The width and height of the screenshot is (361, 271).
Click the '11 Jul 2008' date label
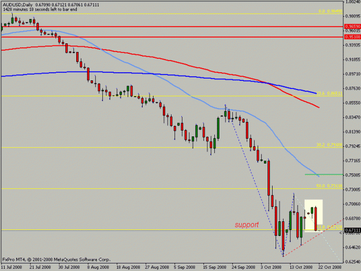click(x=12, y=267)
